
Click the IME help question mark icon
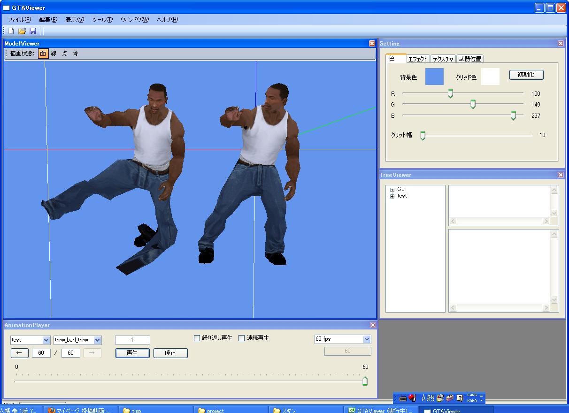click(x=460, y=398)
